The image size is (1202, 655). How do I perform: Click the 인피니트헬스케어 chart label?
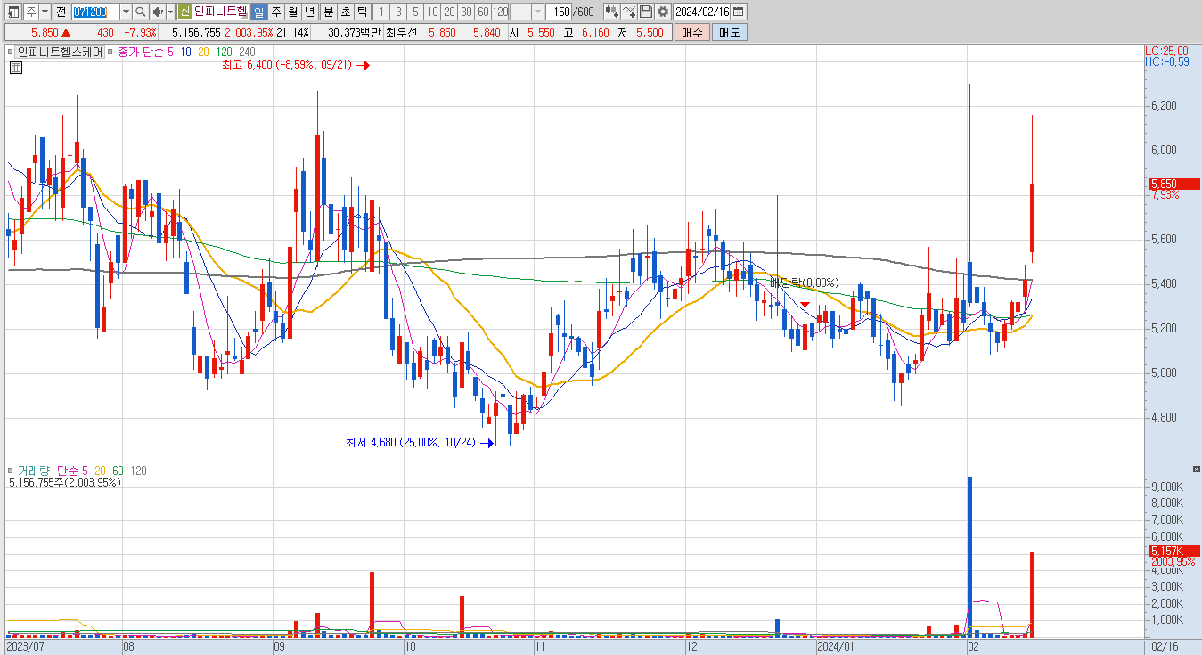tap(61, 53)
